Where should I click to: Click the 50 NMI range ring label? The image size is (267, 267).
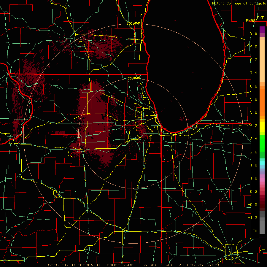tap(133, 78)
